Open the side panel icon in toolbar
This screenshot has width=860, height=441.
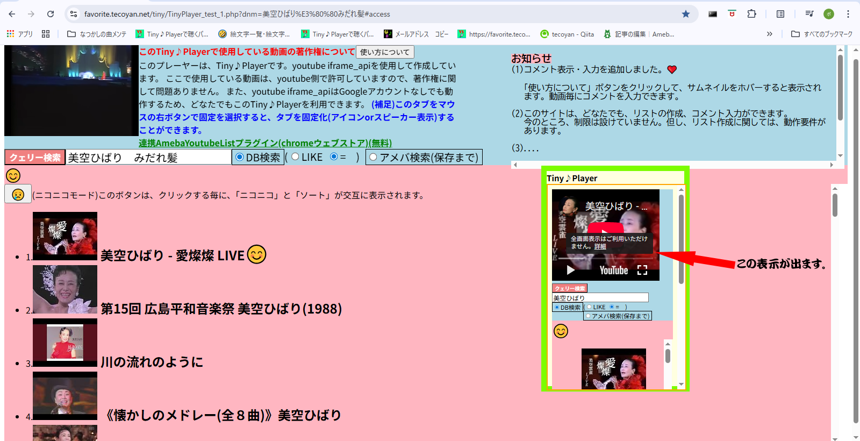pyautogui.click(x=780, y=14)
